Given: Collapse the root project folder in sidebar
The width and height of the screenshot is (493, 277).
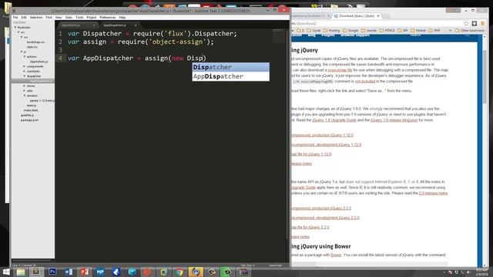Looking at the screenshot, I should pos(15,28).
